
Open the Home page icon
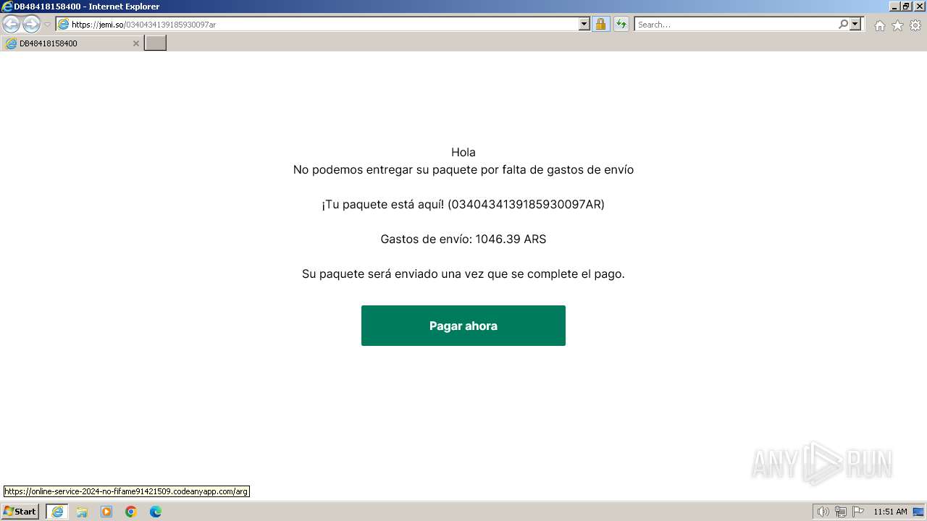click(879, 25)
